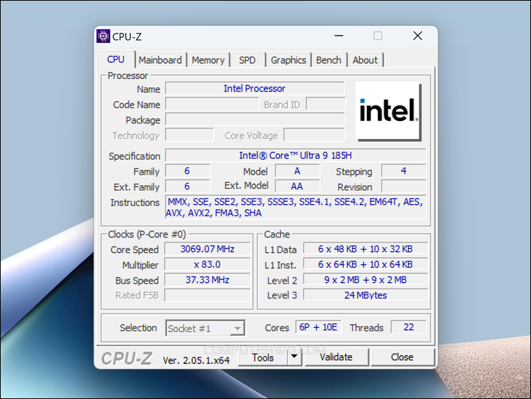Click the empty Rated FSB field
Viewport: 531px width, 399px height.
tap(208, 296)
